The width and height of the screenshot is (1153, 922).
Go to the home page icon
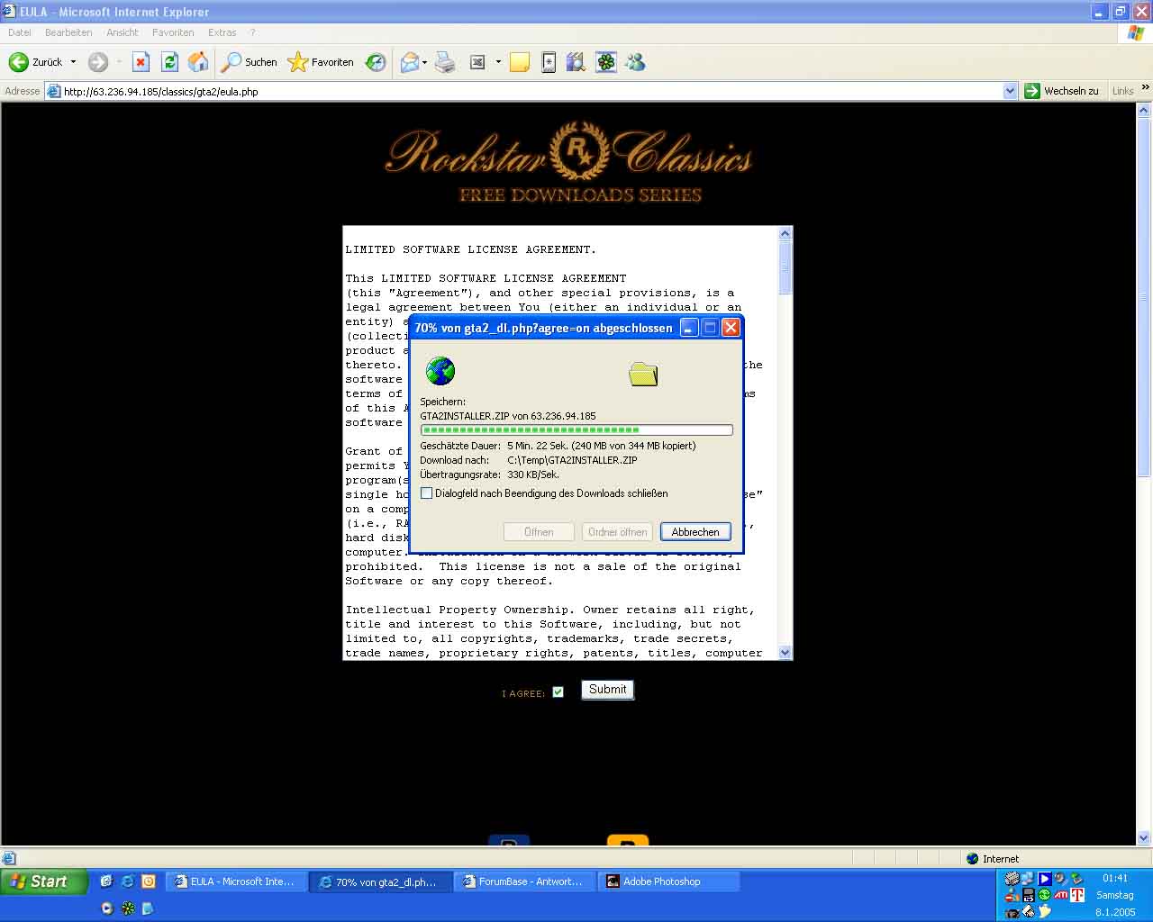coord(198,62)
